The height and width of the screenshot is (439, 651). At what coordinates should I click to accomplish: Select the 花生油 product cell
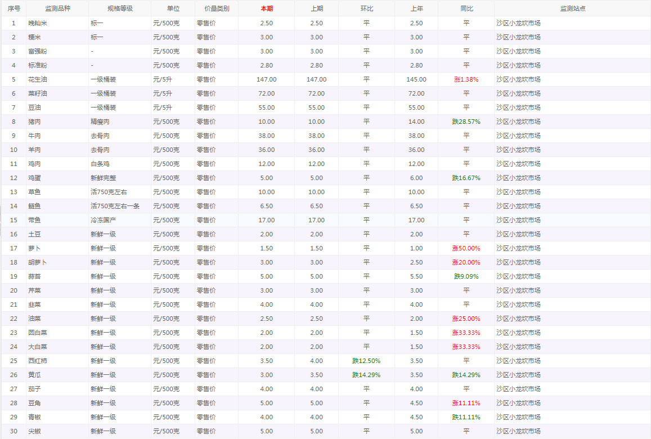38,79
